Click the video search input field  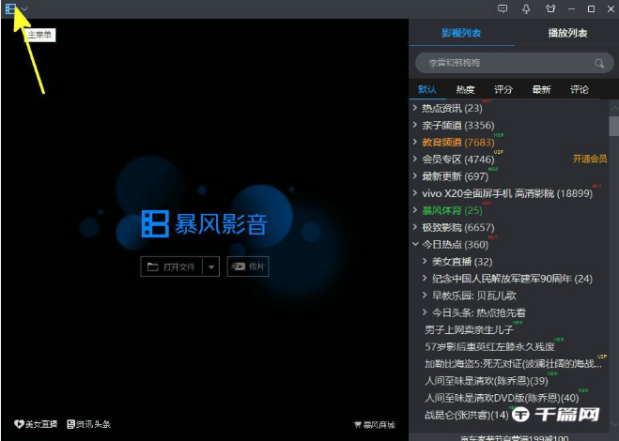[x=515, y=63]
